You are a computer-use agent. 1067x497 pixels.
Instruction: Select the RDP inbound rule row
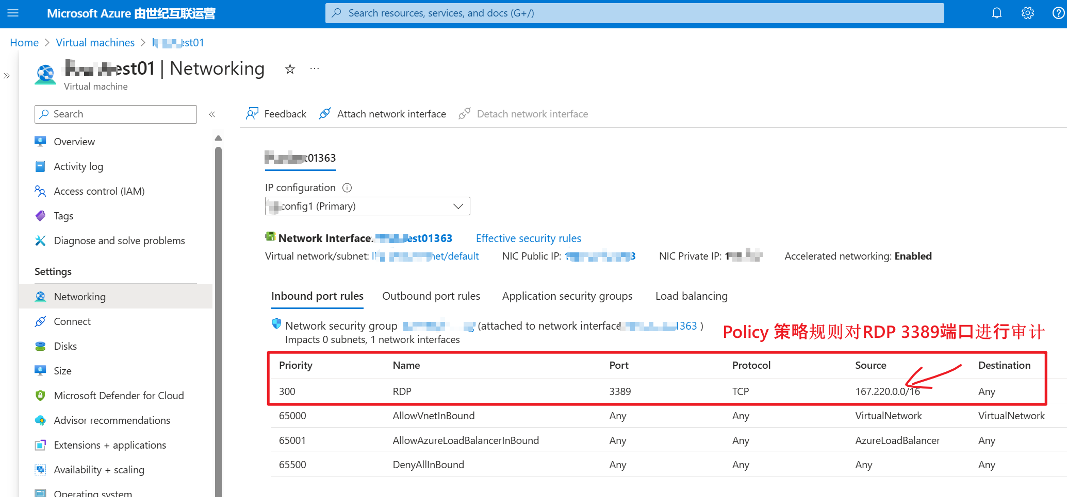point(402,391)
